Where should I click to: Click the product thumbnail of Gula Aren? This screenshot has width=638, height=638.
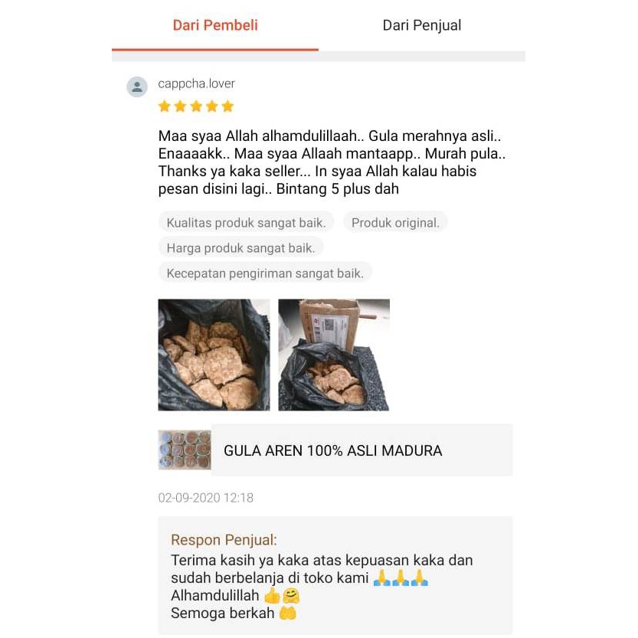pyautogui.click(x=185, y=450)
